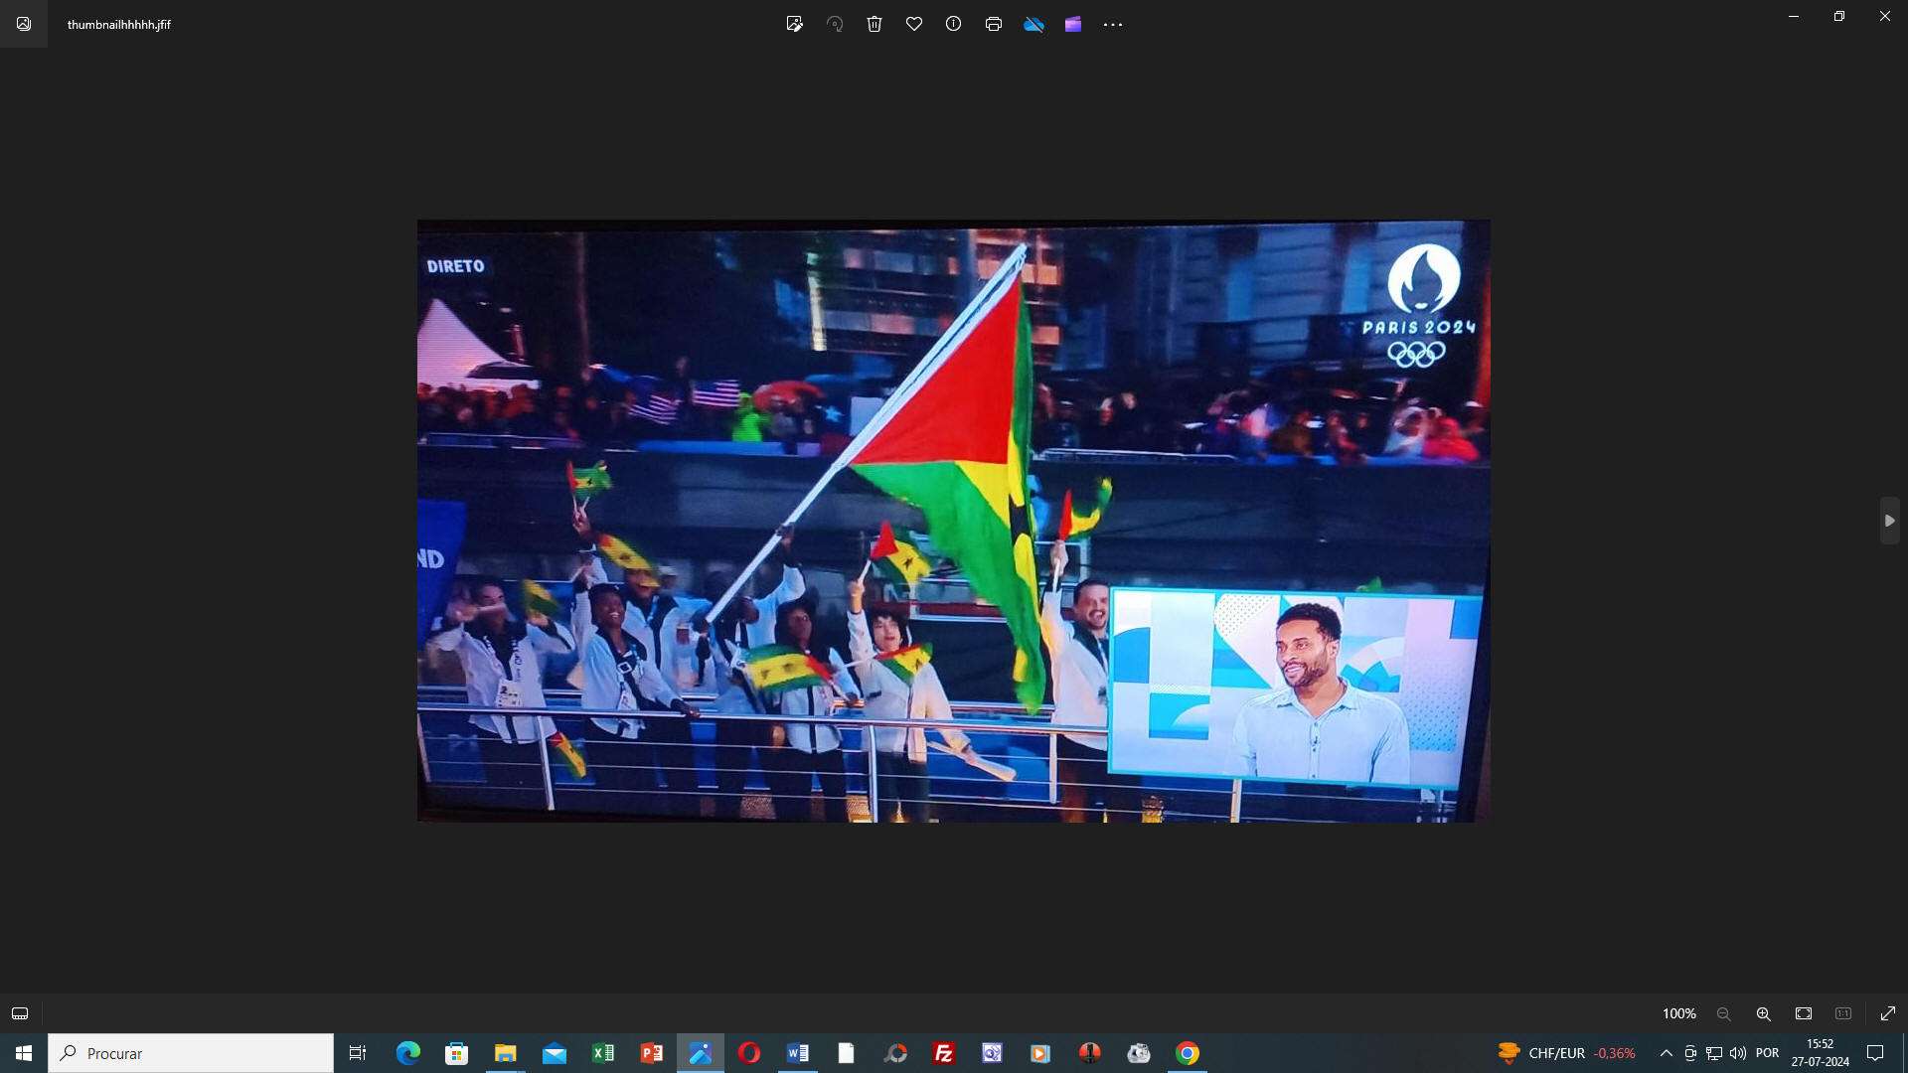1908x1073 pixels.
Task: Open volume control
Action: coord(1738,1053)
